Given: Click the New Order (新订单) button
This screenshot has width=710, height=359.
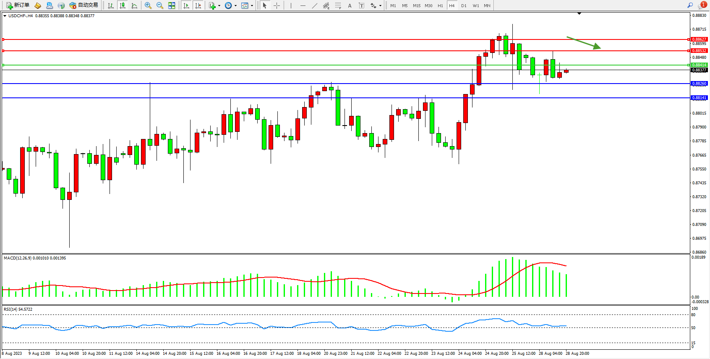Looking at the screenshot, I should 18,5.
